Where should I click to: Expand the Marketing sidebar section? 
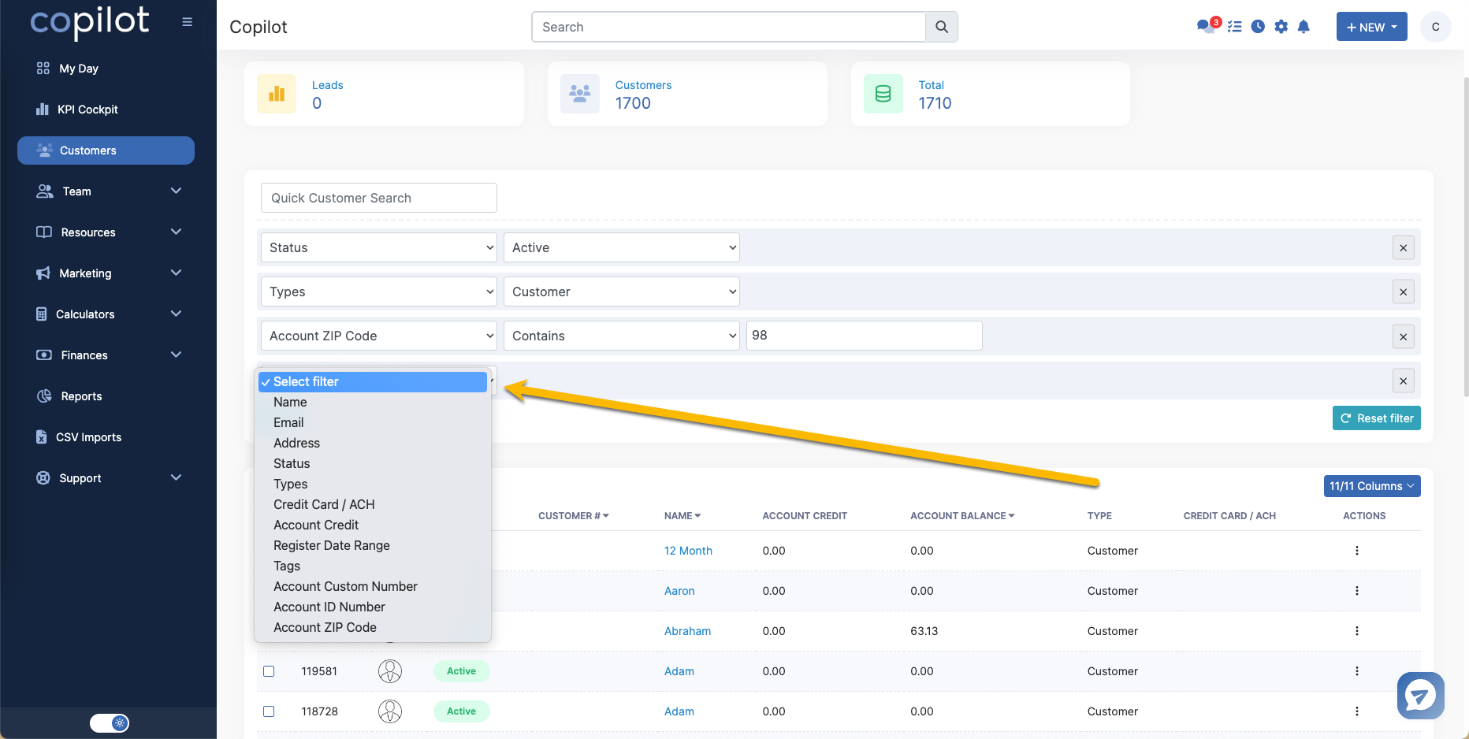click(106, 273)
